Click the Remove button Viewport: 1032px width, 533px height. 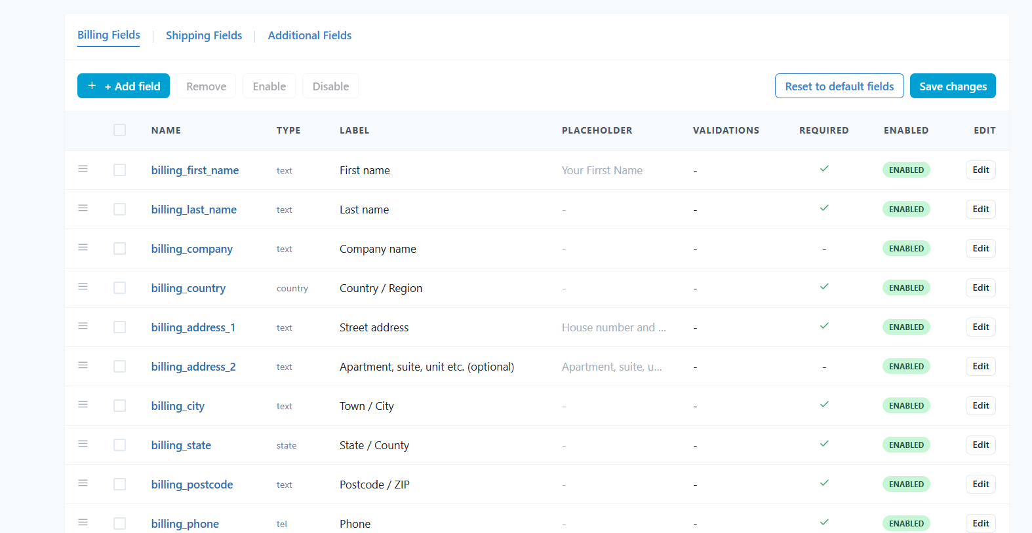coord(206,86)
